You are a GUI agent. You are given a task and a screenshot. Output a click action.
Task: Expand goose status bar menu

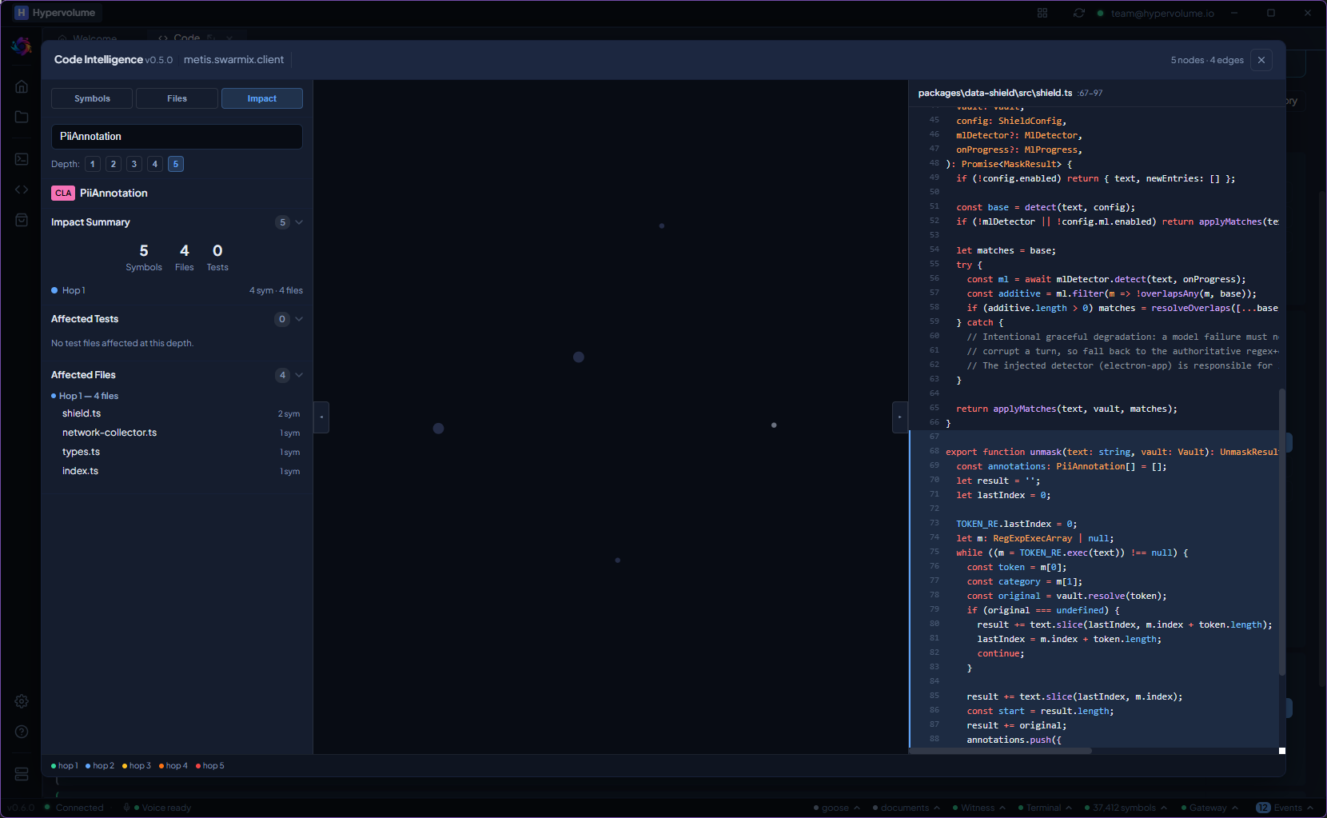836,808
